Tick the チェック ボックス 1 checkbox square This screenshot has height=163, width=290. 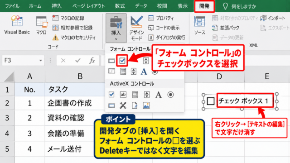click(x=210, y=101)
